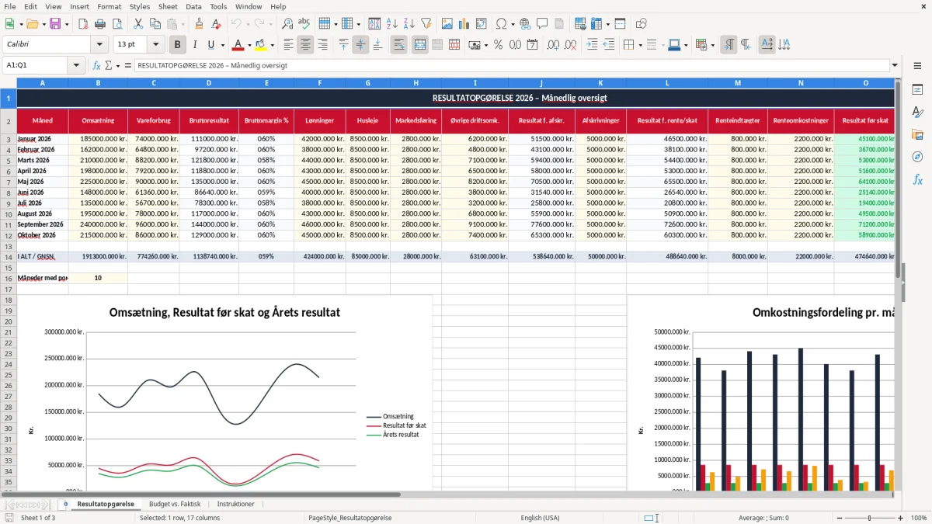
Task: Click the Save document icon
Action: pyautogui.click(x=55, y=24)
